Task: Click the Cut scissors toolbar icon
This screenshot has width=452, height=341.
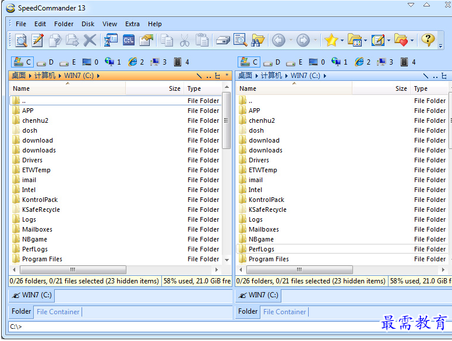Action: 185,40
